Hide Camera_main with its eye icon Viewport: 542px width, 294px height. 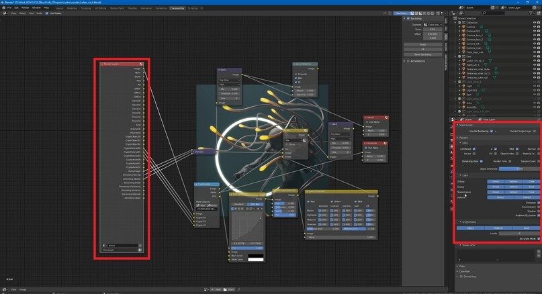535,48
